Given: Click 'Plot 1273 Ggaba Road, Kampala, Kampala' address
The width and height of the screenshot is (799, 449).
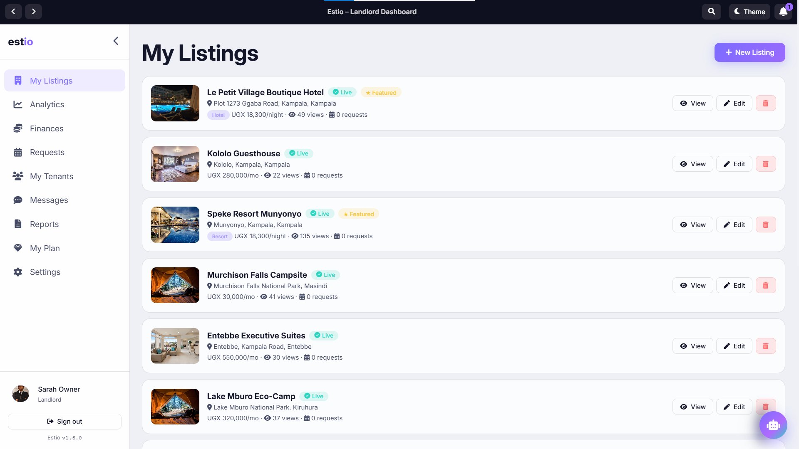Looking at the screenshot, I should pyautogui.click(x=275, y=104).
